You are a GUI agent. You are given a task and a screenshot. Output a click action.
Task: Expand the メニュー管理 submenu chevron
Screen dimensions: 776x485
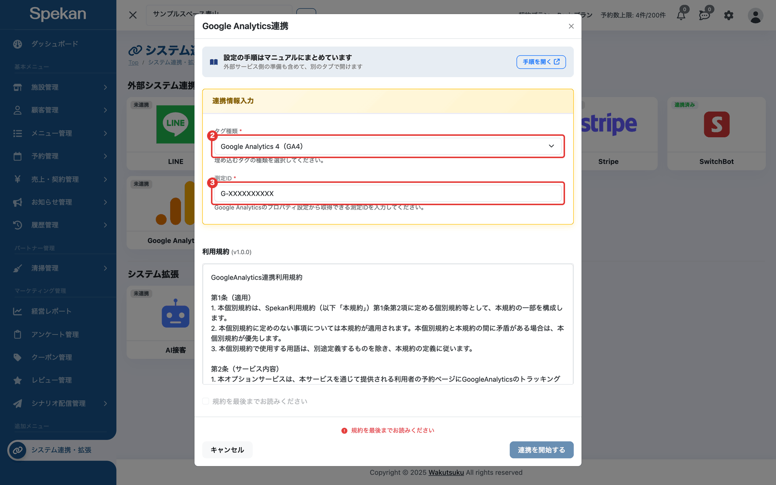coord(105,133)
